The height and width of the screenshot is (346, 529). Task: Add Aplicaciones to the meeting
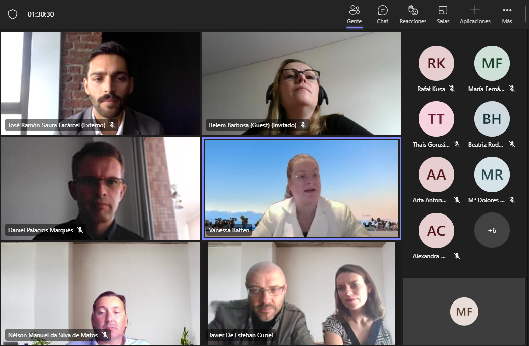(x=475, y=15)
